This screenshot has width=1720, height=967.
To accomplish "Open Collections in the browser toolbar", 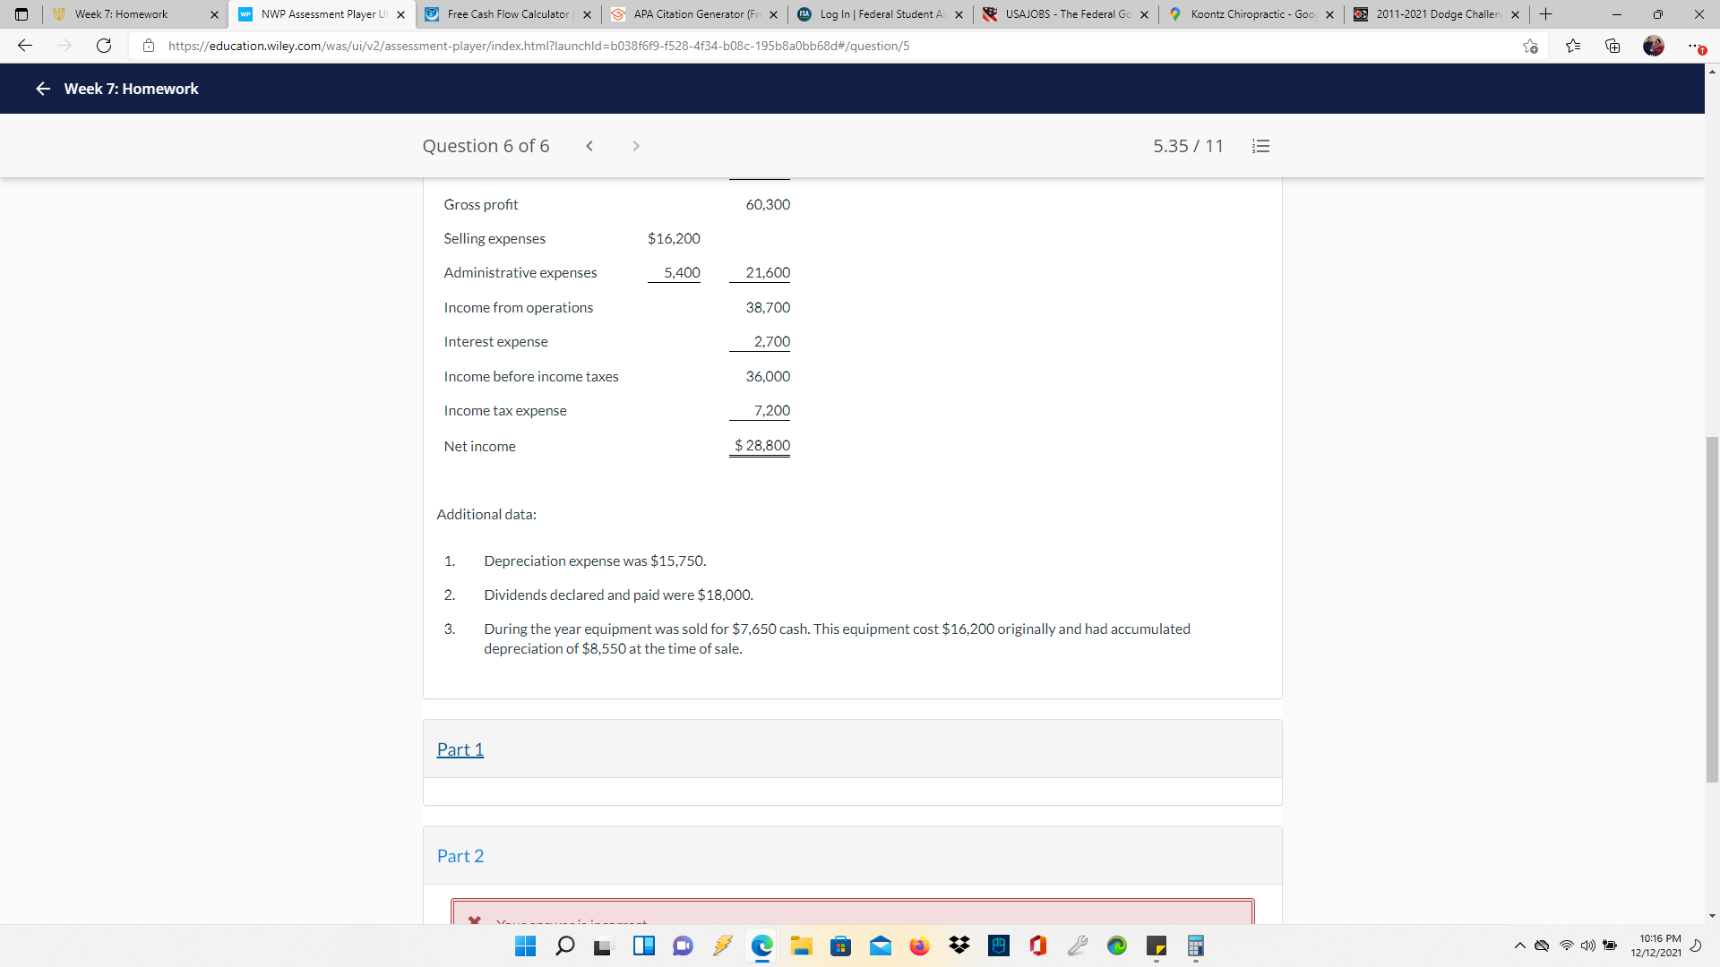I will point(1612,46).
